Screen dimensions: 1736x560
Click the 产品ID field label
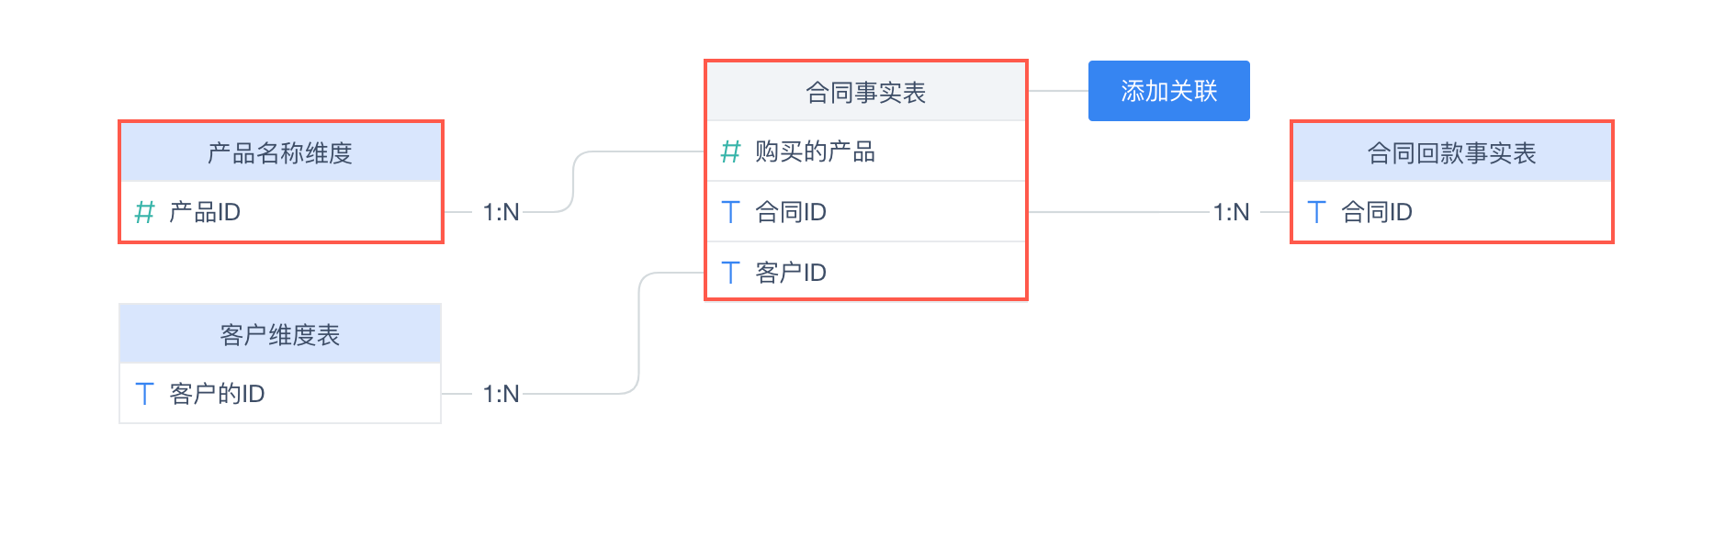(205, 212)
